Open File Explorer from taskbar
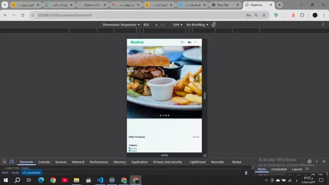 [76, 180]
